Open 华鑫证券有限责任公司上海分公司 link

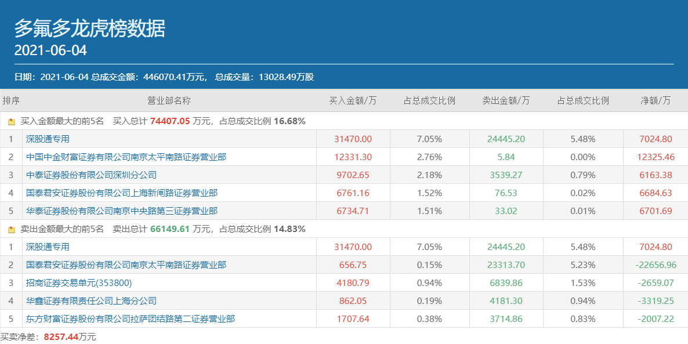(91, 301)
